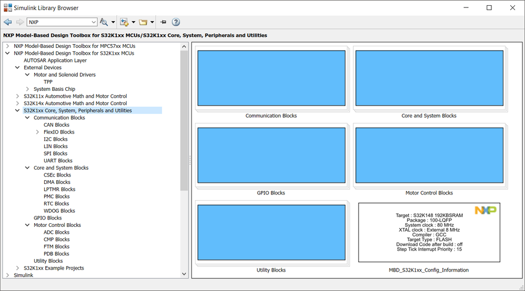Image resolution: width=525 pixels, height=291 pixels.
Task: Select PMC Blocks tree item
Action: [x=57, y=196]
